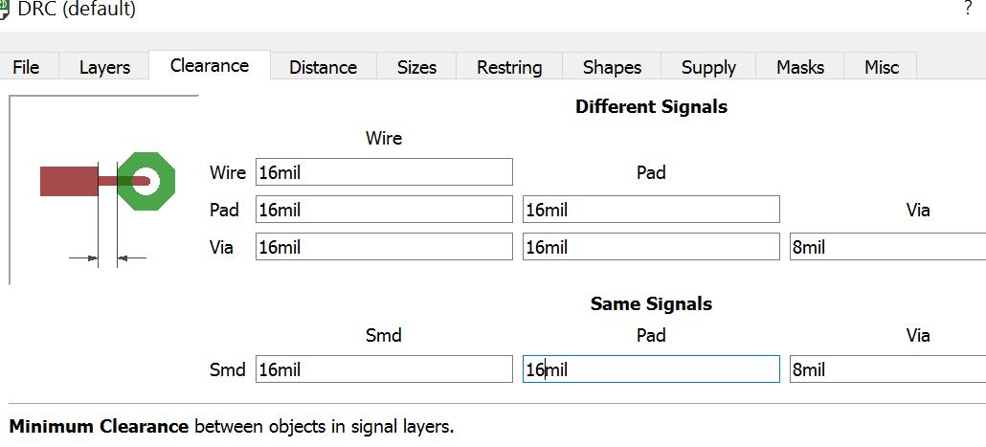Open the Supply tab
This screenshot has width=986, height=447.
coord(708,67)
